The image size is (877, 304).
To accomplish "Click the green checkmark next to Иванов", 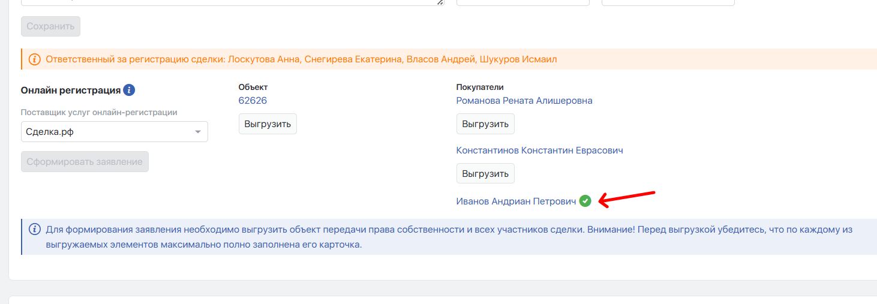I will (585, 201).
